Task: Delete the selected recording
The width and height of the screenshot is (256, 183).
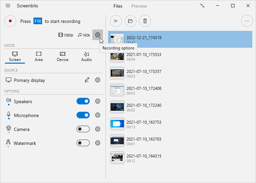Action: [145, 21]
